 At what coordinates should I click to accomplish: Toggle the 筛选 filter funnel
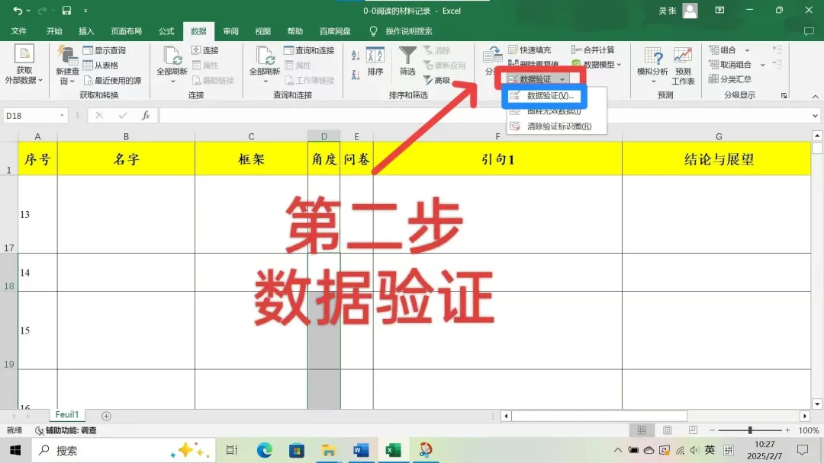pyautogui.click(x=407, y=62)
